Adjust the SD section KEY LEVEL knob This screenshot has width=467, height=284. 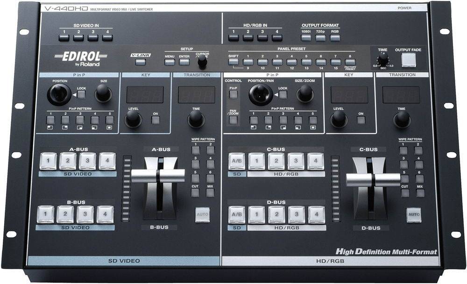(x=133, y=119)
